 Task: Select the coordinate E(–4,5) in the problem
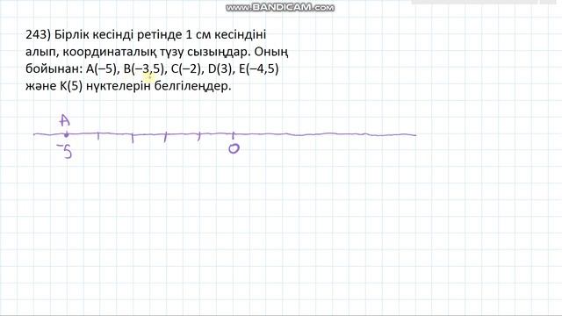[259, 68]
